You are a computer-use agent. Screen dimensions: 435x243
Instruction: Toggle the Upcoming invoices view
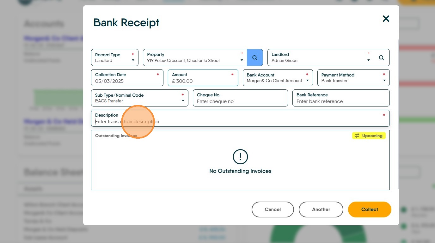click(369, 136)
